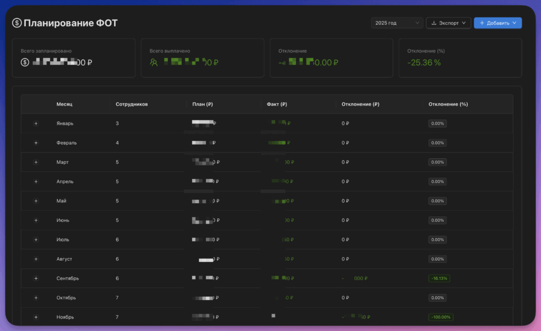Click the people icon in Всего выплачено card

click(x=154, y=62)
